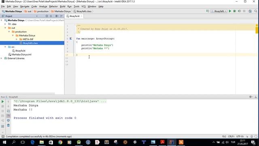The width and height of the screenshot is (259, 146).
Task: Click the run gutter icon beside main
Action: (71, 39)
